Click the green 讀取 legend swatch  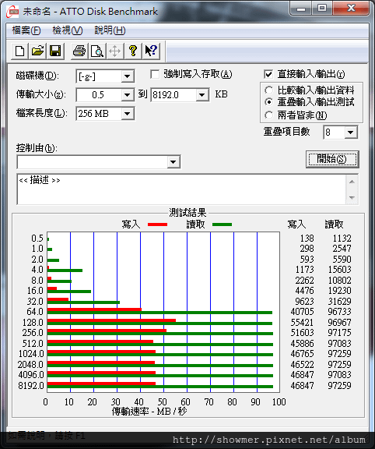tap(222, 224)
